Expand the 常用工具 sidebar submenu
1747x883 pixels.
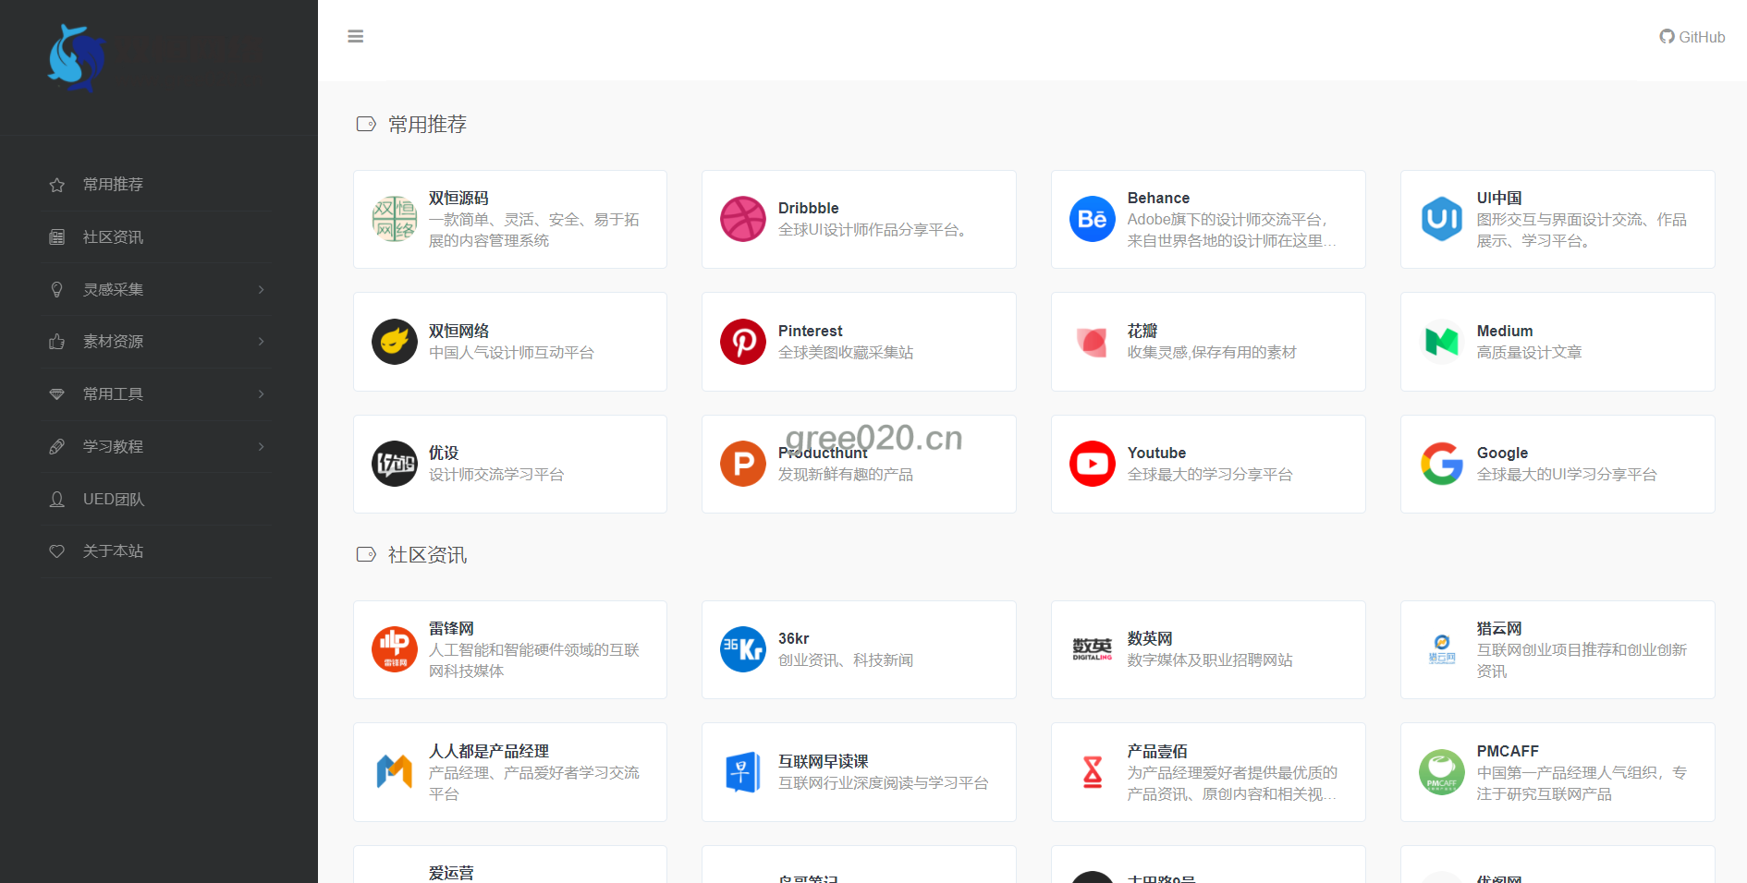[x=157, y=394]
